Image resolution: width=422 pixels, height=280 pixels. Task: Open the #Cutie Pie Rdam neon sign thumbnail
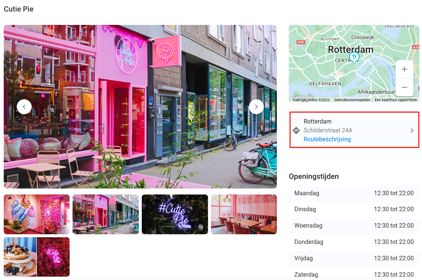175,215
